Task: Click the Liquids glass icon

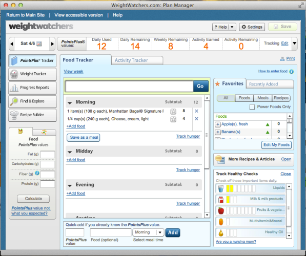Action: pyautogui.click(x=221, y=188)
